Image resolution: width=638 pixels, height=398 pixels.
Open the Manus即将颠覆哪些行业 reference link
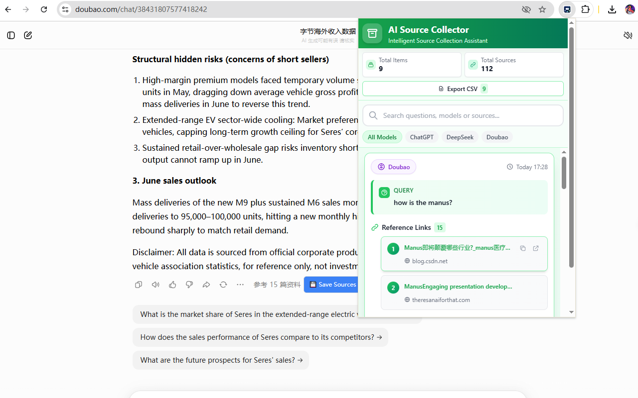tap(457, 248)
